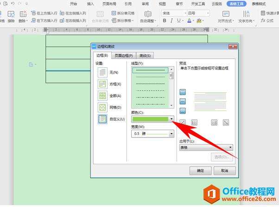Open the 表格样式 ribbon tab
Image resolution: width=279 pixels, height=207 pixels.
[259, 4]
